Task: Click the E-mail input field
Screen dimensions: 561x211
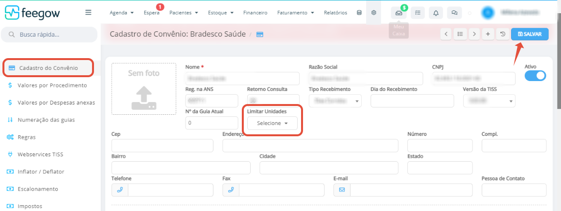Action: [411, 190]
